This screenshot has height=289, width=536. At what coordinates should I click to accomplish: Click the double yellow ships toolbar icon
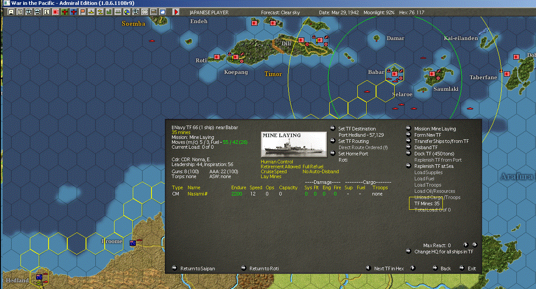99,12
